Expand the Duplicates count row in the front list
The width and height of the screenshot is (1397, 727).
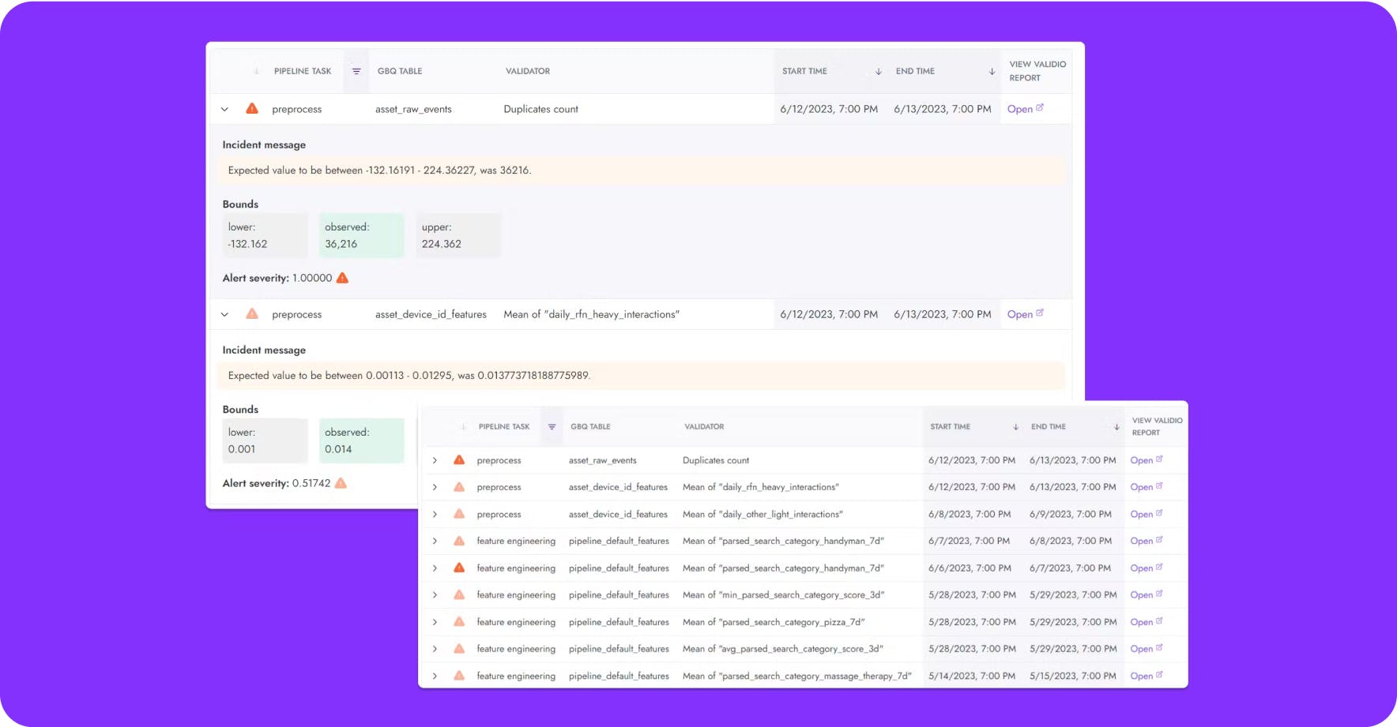click(x=435, y=460)
